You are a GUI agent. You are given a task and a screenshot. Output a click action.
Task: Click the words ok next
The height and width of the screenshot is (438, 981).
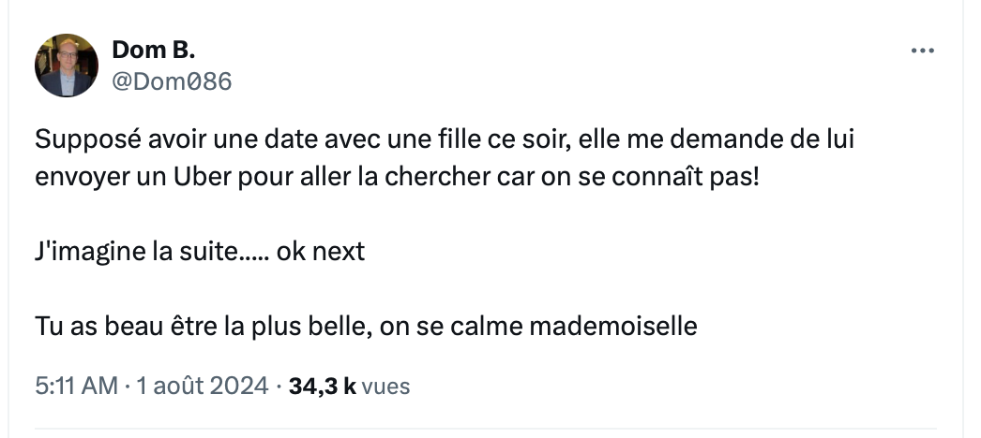[x=320, y=253]
